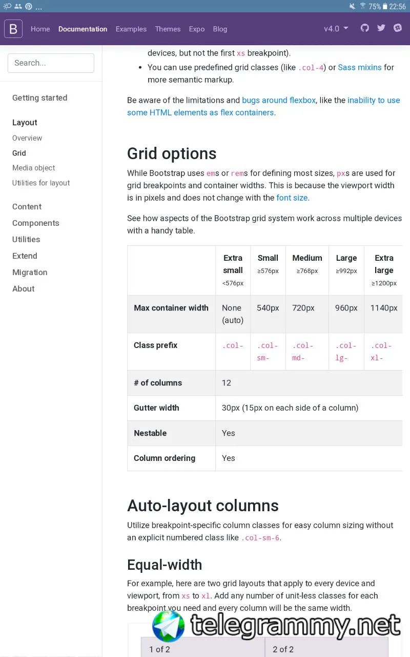Viewport: 410px width, 657px height.
Task: Select Media object in sidebar
Action: point(34,168)
